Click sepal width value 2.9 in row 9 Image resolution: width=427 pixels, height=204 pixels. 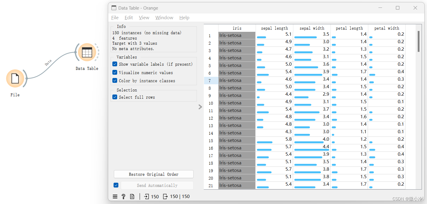pos(312,95)
